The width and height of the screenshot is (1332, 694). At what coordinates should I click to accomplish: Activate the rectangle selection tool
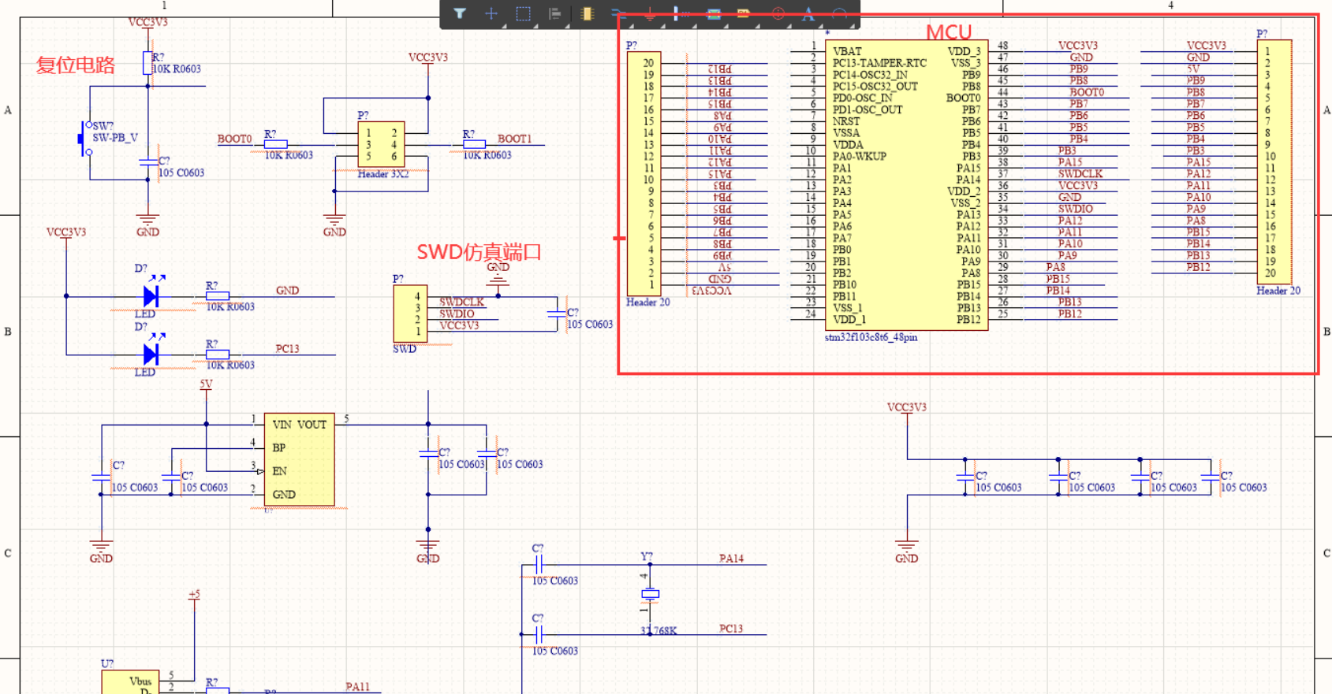pos(523,13)
